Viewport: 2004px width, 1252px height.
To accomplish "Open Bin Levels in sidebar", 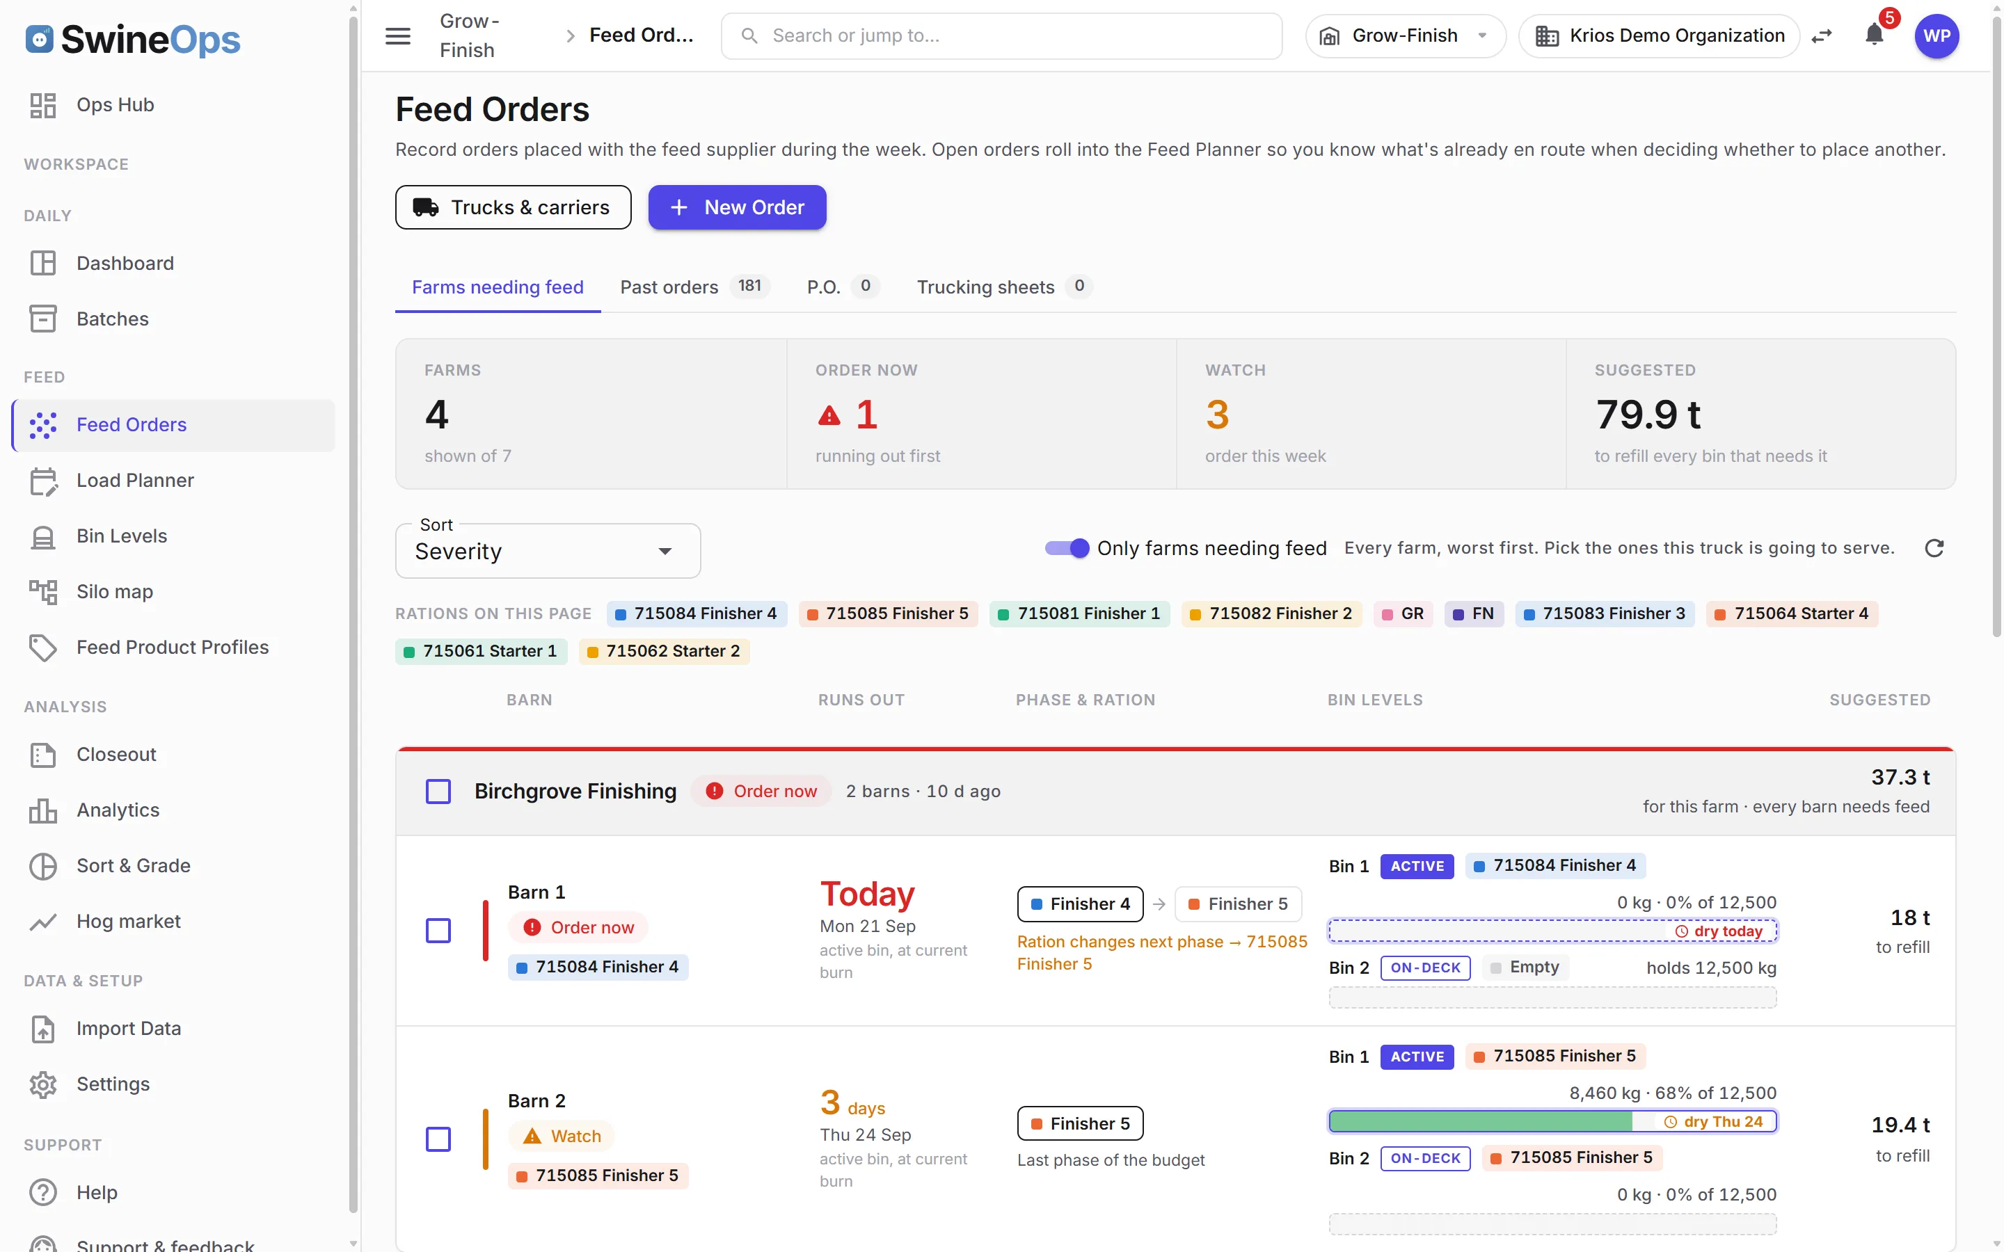I will (174, 536).
